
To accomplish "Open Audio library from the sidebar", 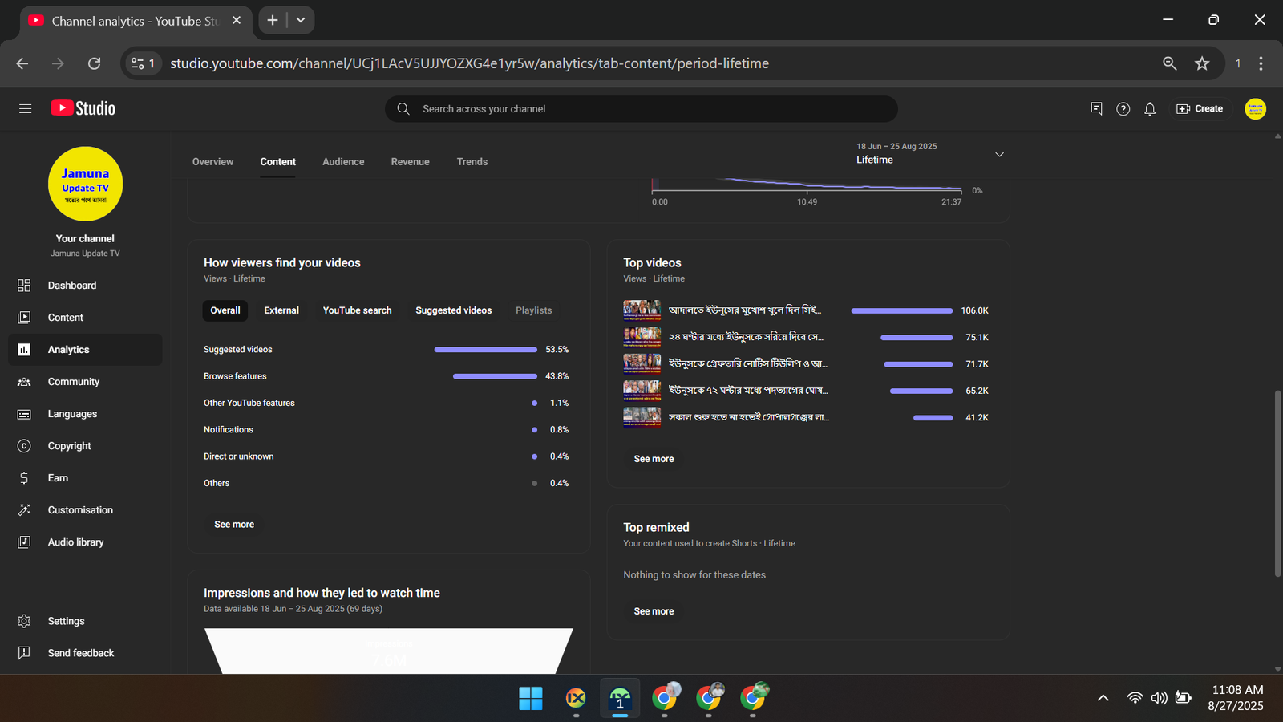I will 75,542.
